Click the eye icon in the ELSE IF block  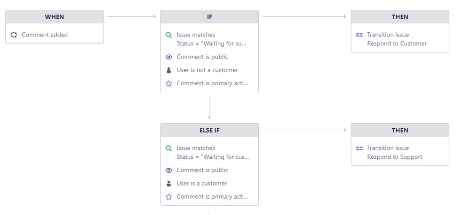click(169, 171)
